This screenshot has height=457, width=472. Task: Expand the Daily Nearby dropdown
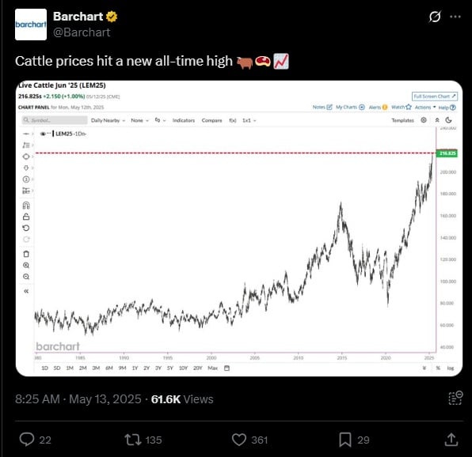click(x=108, y=120)
